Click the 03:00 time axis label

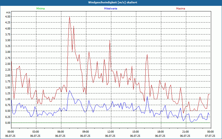click(36, 132)
